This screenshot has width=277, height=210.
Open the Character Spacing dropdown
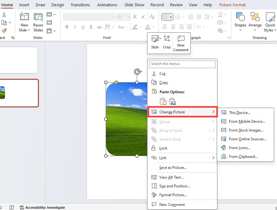109,27
